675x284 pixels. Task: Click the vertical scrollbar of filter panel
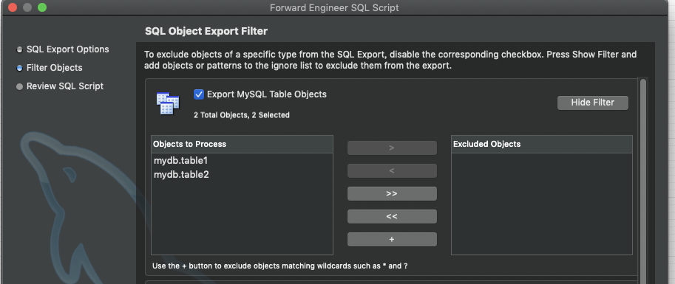click(643, 181)
